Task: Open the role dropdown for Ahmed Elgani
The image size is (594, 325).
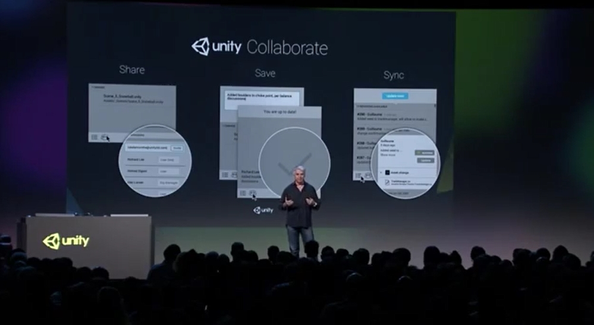Action: click(x=169, y=171)
